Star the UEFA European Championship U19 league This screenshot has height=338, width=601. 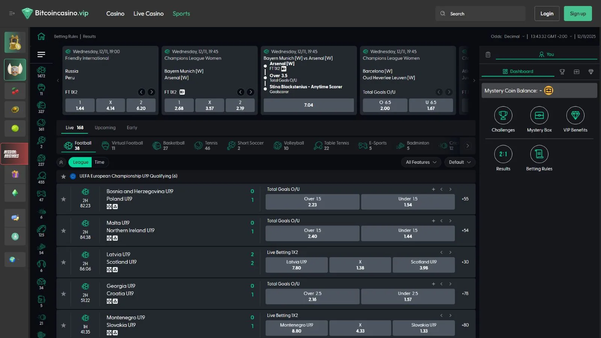63,176
